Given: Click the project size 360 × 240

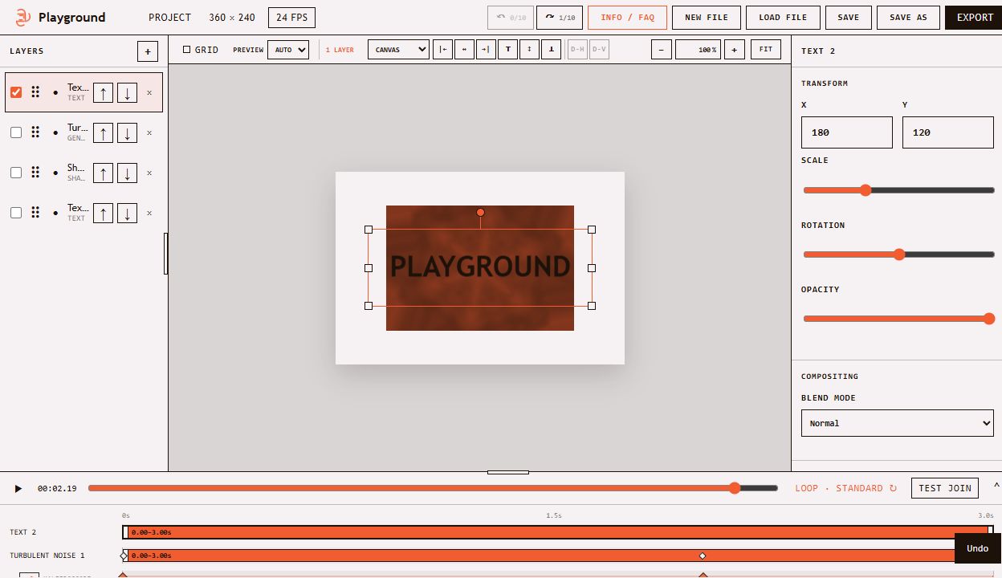Looking at the screenshot, I should [232, 18].
